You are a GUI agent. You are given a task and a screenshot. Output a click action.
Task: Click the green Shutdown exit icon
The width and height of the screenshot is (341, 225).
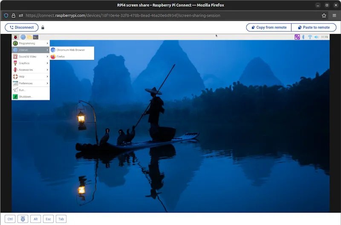[x=15, y=97]
